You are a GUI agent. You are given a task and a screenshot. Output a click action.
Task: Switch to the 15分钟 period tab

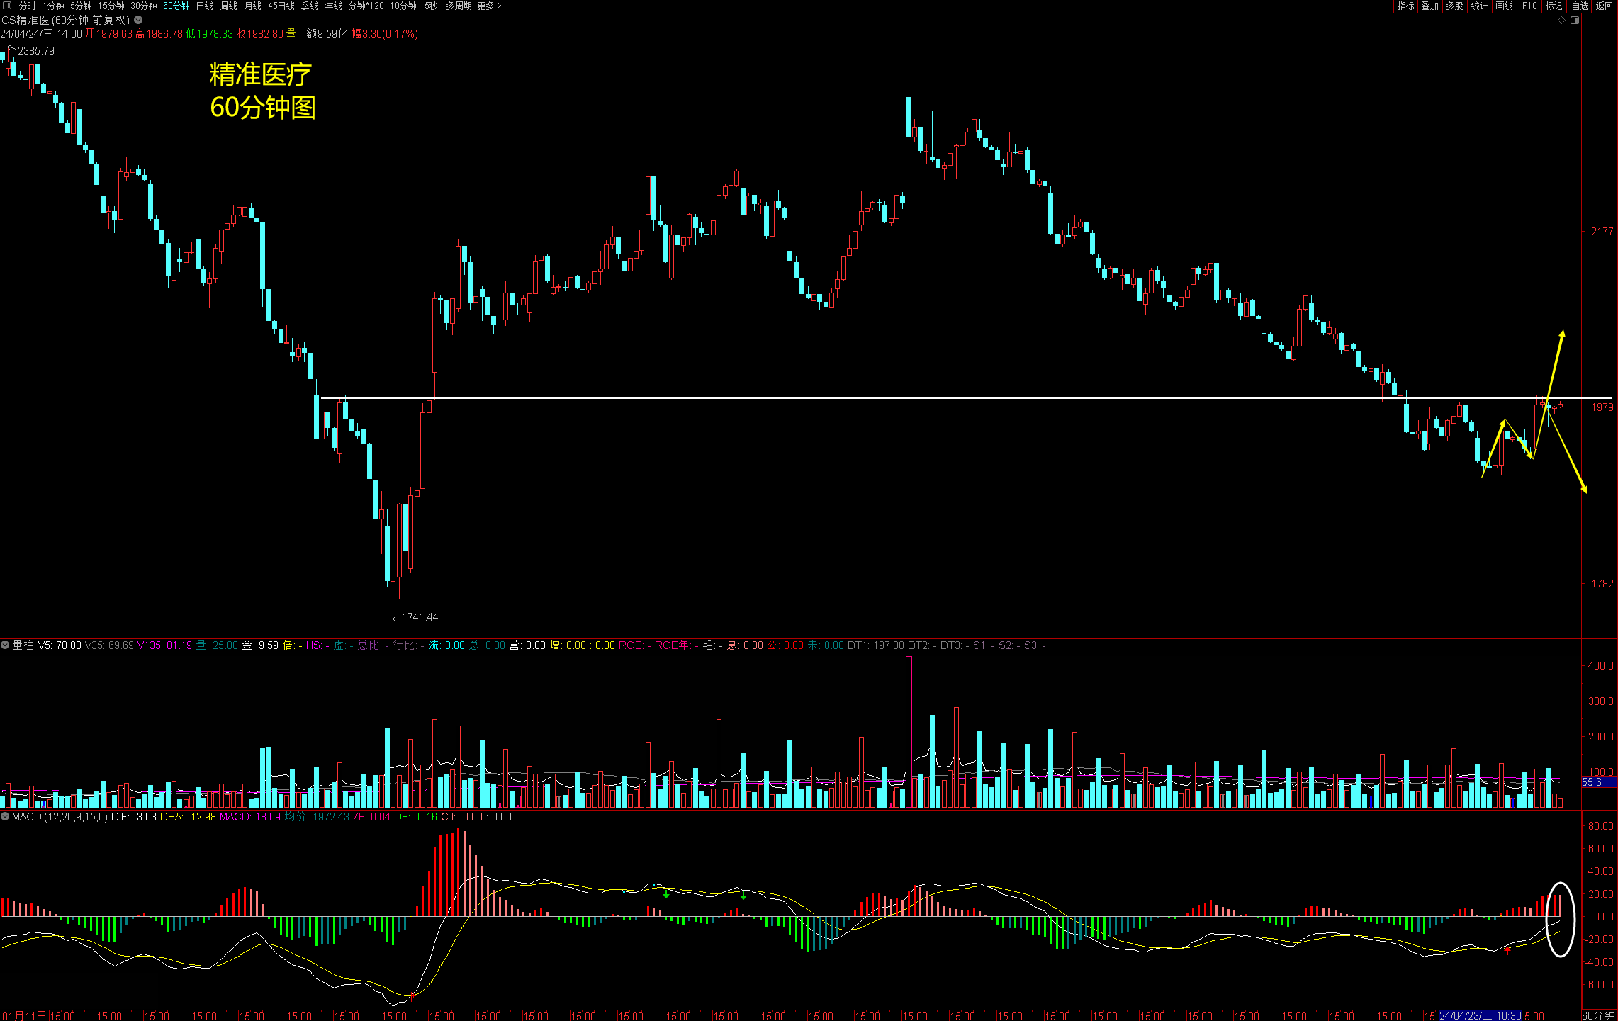[111, 6]
